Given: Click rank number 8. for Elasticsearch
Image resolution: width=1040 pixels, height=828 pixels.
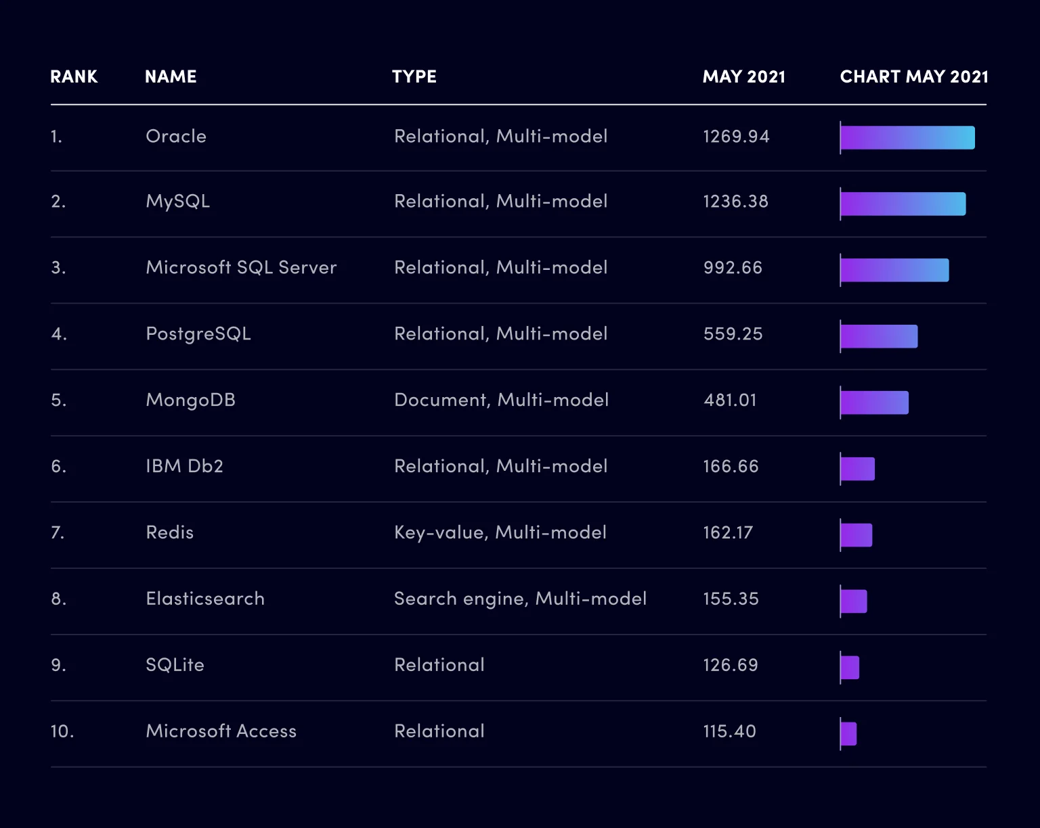Looking at the screenshot, I should click(x=59, y=599).
